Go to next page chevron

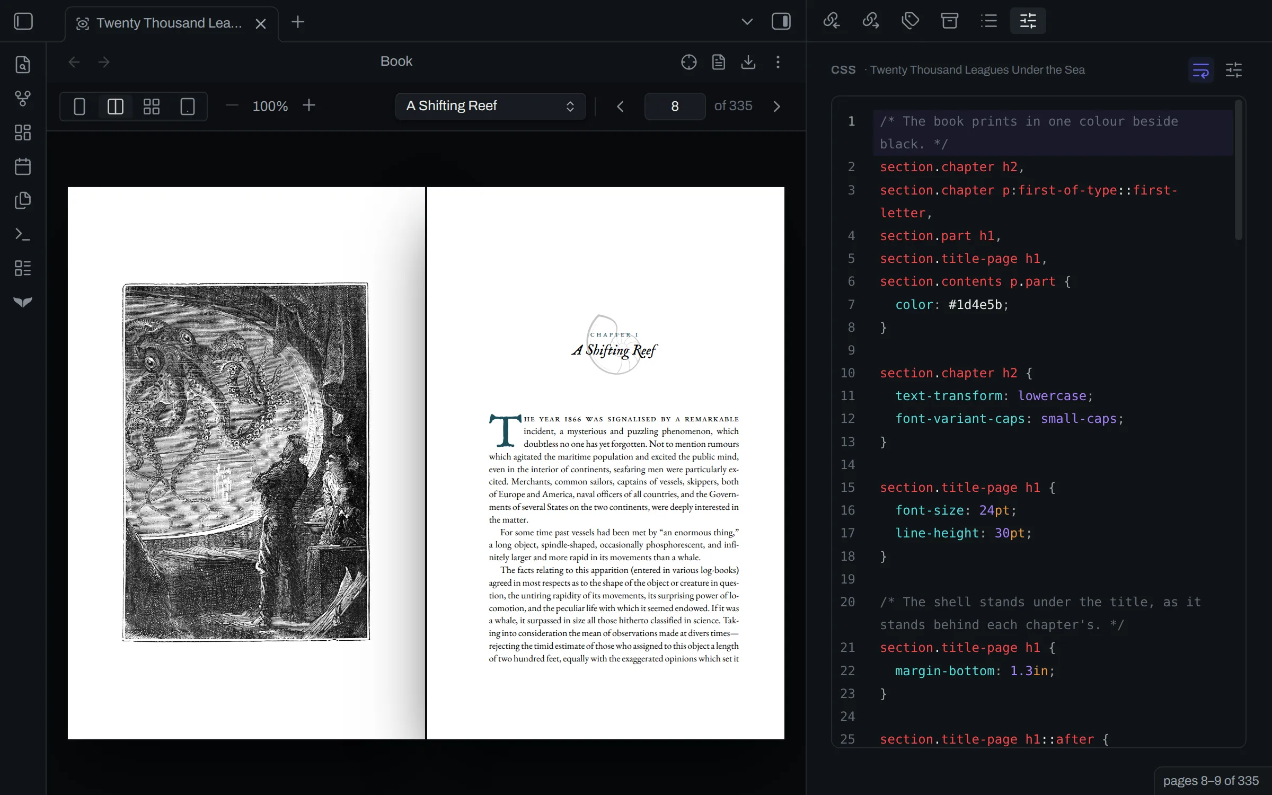[x=776, y=106]
